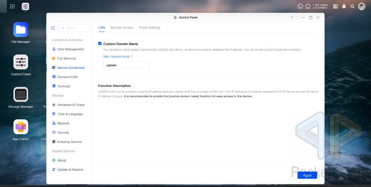Viewport: 371px width, 187px height.
Task: Open the task manager icon in top bar
Action: (336, 6)
